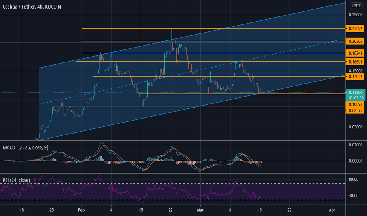Click the RSI (14, close) indicator label
Image resolution: width=367 pixels, height=216 pixels.
pos(16,180)
